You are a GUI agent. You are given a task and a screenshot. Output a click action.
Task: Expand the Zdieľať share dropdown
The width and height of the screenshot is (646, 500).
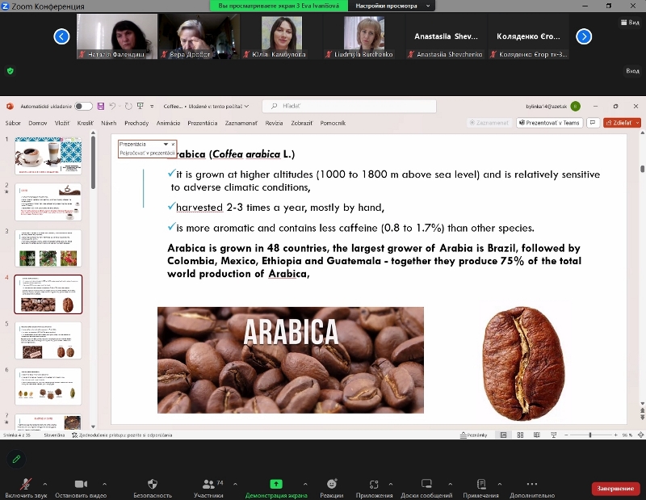[x=638, y=123]
